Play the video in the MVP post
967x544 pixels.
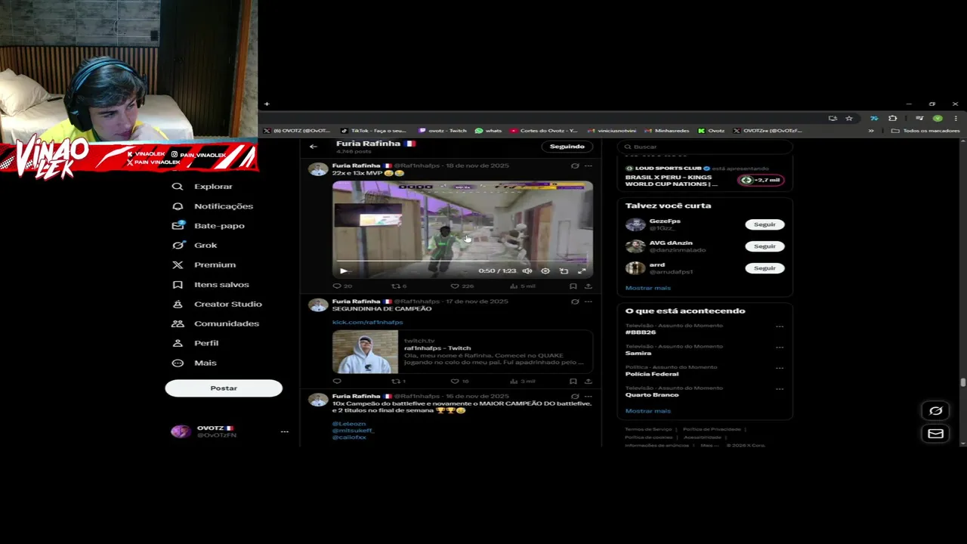(344, 271)
